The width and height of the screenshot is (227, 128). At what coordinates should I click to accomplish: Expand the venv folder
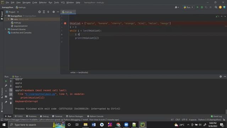pyautogui.click(x=9, y=19)
